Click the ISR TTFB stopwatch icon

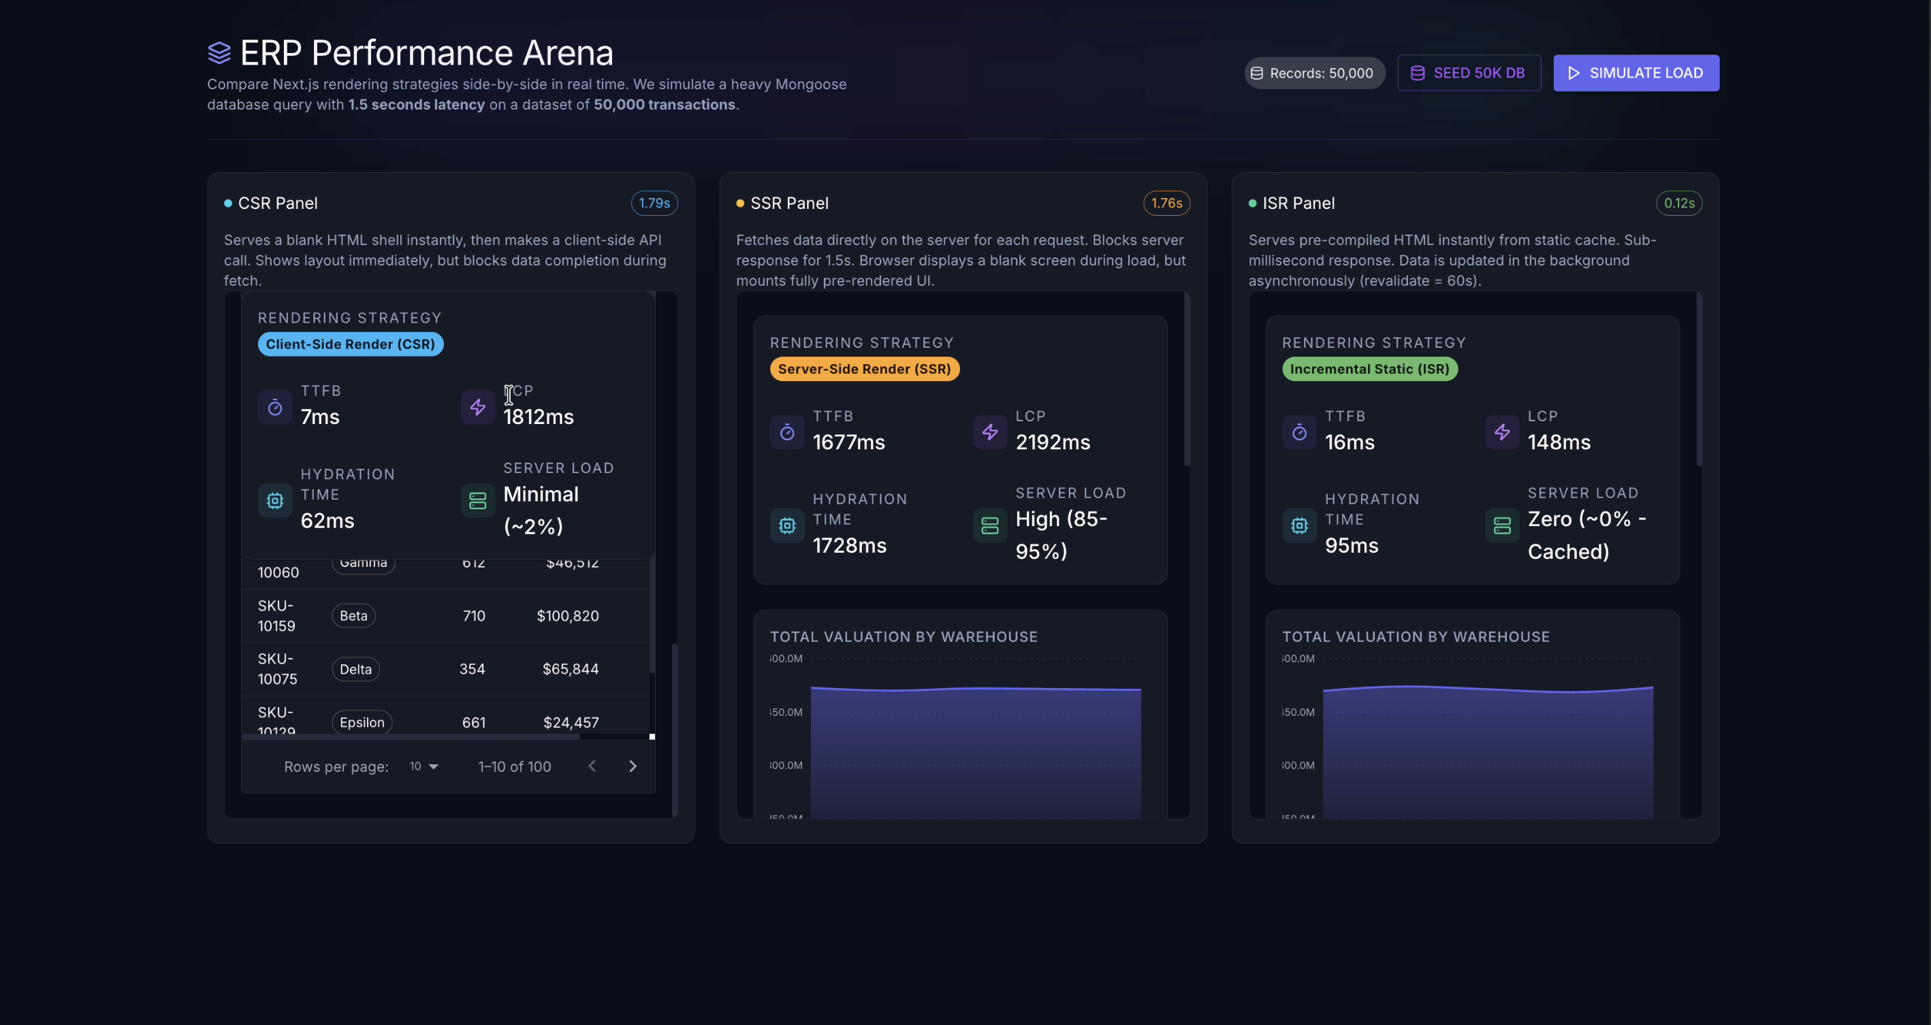[1299, 432]
